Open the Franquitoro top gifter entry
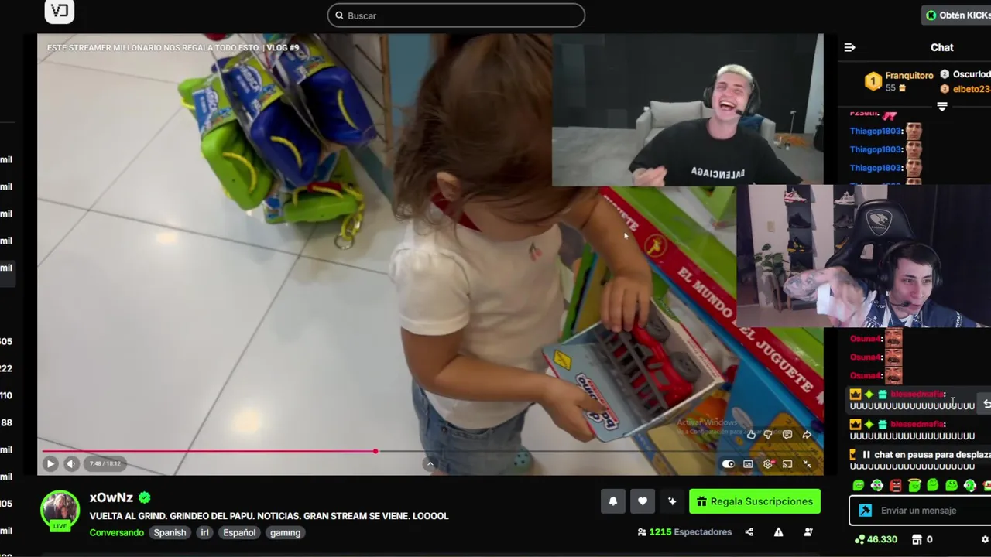Viewport: 991px width, 557px height. (x=900, y=81)
